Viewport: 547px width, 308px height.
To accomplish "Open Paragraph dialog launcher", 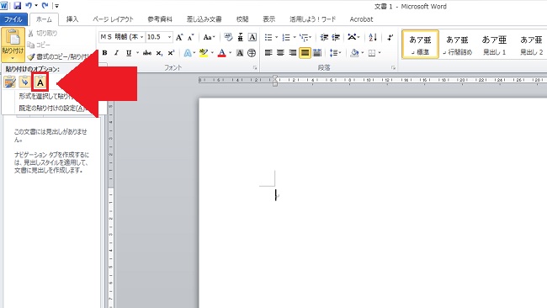I will click(393, 67).
